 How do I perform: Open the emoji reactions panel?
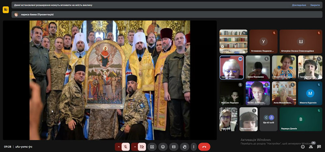point(163,147)
